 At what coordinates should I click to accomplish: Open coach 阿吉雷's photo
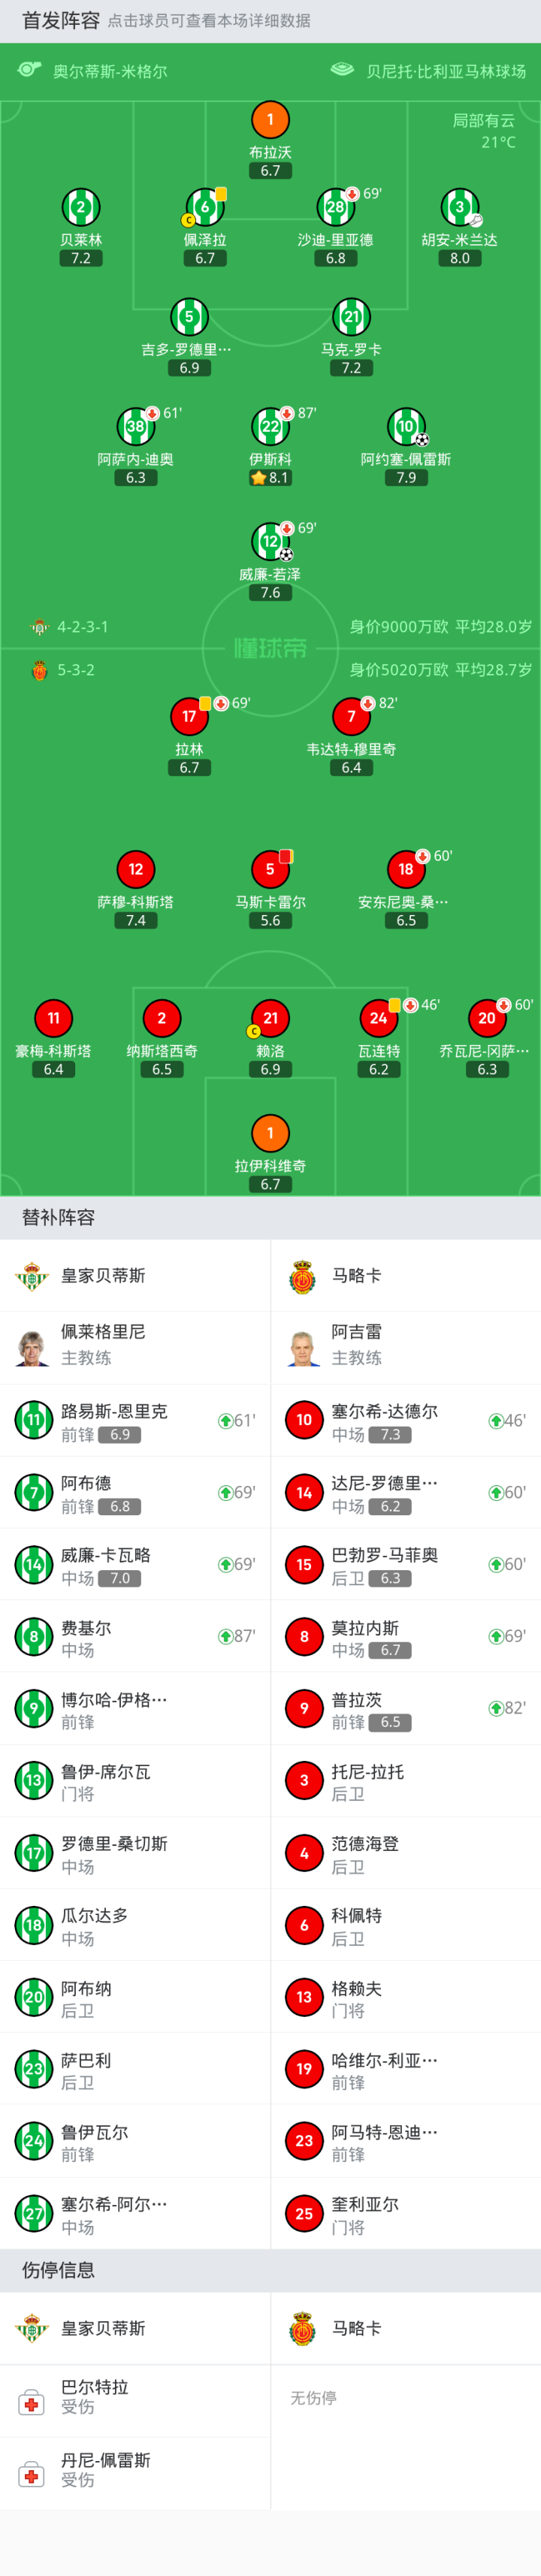click(x=303, y=1346)
